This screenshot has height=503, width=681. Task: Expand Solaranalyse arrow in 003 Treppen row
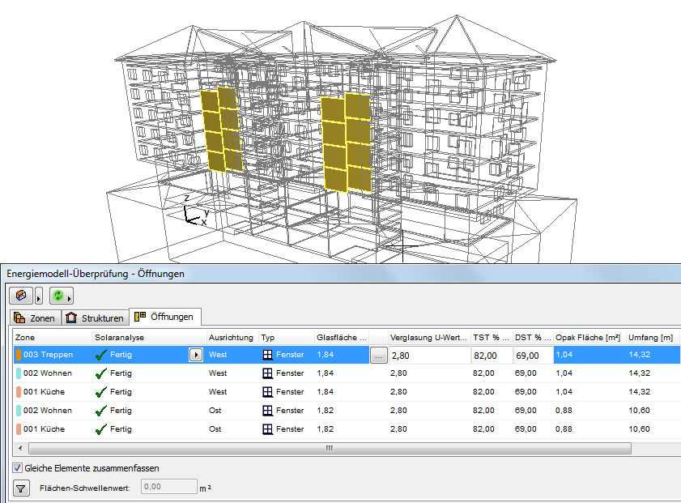coord(195,355)
